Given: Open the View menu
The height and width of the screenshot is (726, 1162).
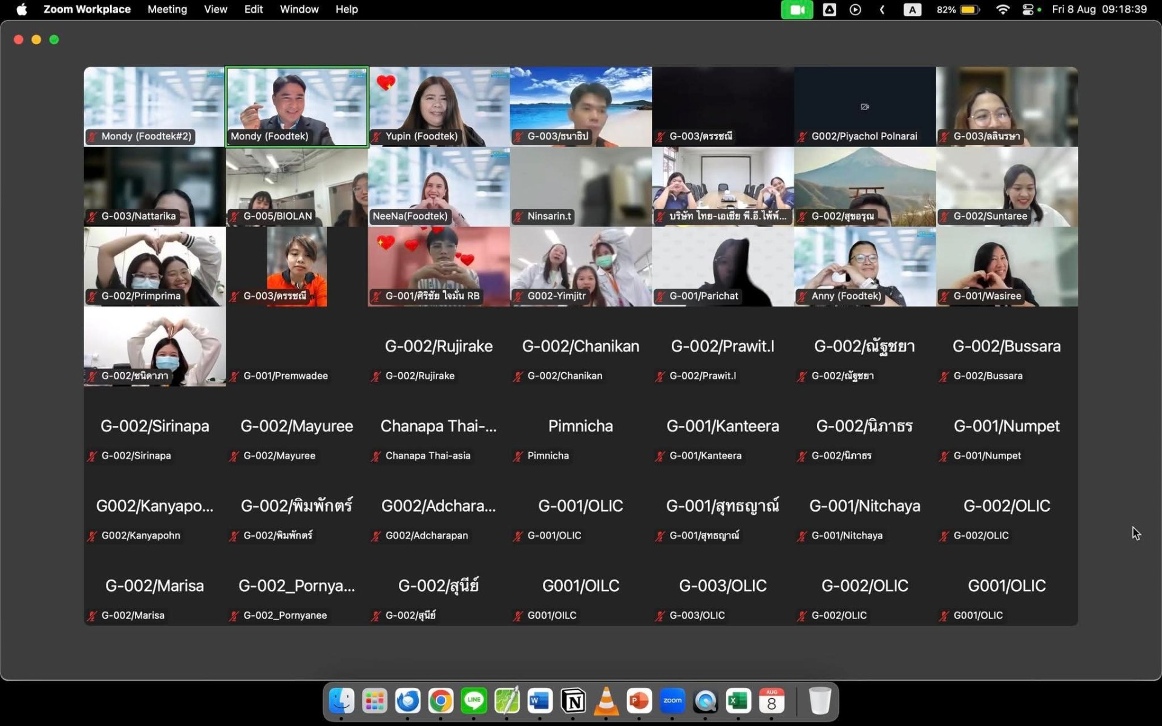Looking at the screenshot, I should (215, 10).
